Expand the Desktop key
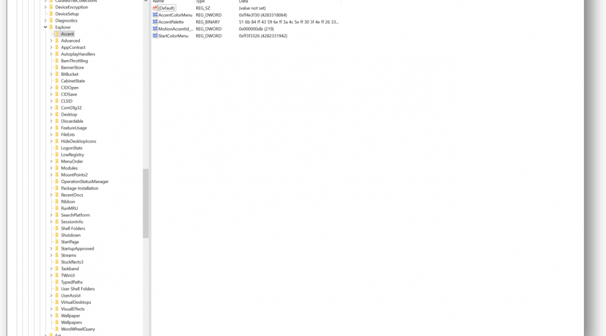This screenshot has width=606, height=336. [51, 114]
